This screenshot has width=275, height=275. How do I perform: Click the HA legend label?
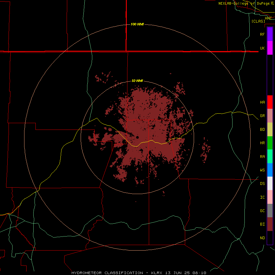(x=262, y=102)
